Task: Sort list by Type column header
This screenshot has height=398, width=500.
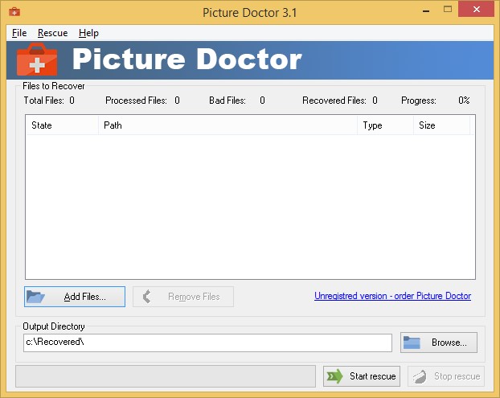Action: [x=385, y=125]
